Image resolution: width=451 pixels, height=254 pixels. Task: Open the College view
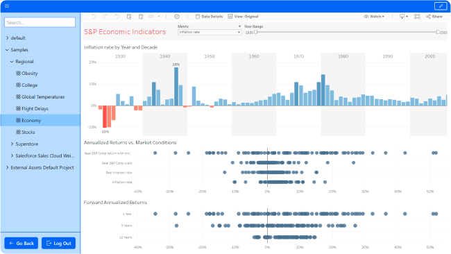pos(29,85)
